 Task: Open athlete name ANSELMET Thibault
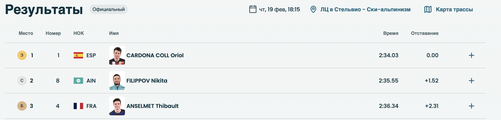click(152, 106)
